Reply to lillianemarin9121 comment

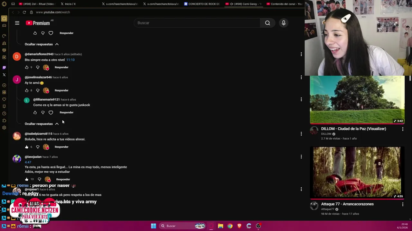click(66, 113)
